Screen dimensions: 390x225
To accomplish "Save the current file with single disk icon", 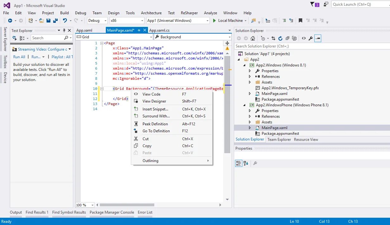I will click(x=48, y=21).
